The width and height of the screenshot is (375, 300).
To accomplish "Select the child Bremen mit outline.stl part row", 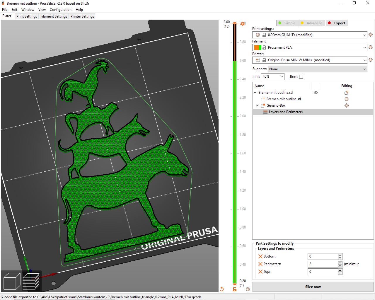I will click(313, 99).
